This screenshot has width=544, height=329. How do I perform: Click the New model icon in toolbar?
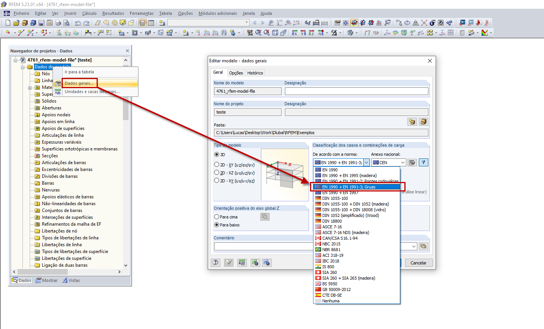pyautogui.click(x=8, y=23)
